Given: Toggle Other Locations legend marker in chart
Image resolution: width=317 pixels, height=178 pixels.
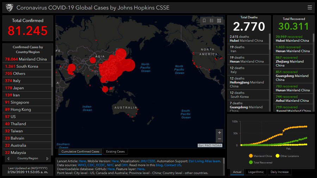Looking at the screenshot, I should tap(278, 156).
